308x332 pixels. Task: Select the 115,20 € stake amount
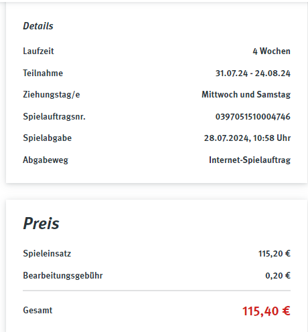tap(275, 254)
